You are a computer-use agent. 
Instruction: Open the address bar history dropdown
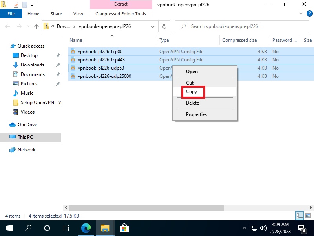153,27
